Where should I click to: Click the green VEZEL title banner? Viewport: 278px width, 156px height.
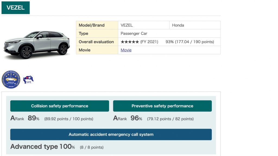[x=15, y=8]
